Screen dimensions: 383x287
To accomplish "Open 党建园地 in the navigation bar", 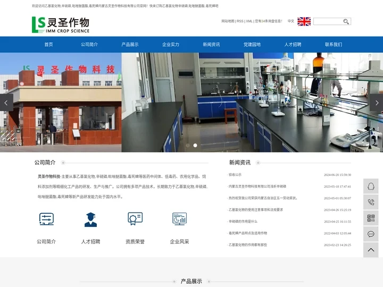I will click(x=252, y=45).
